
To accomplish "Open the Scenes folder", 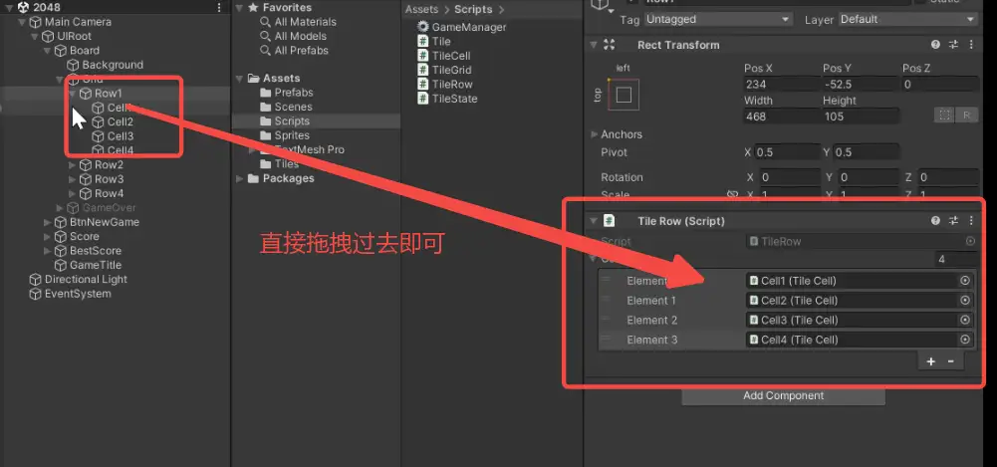I will [x=293, y=107].
